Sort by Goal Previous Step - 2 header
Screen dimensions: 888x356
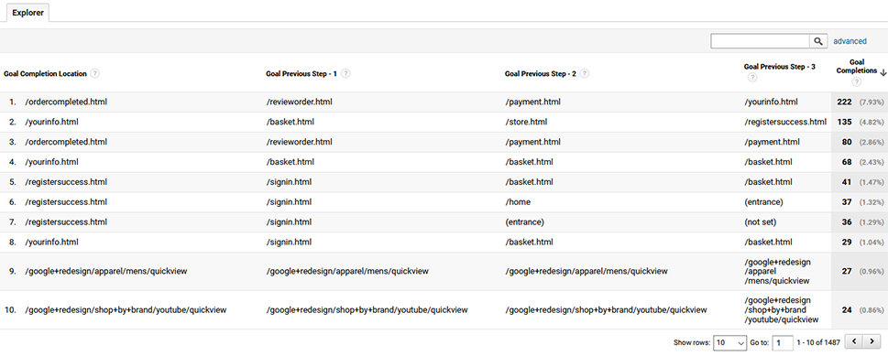[541, 73]
